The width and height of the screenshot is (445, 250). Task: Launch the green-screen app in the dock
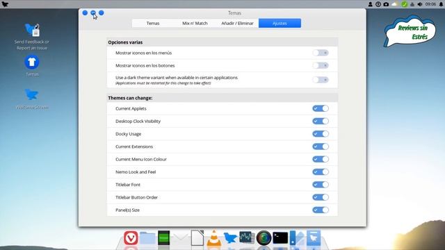tap(164, 237)
